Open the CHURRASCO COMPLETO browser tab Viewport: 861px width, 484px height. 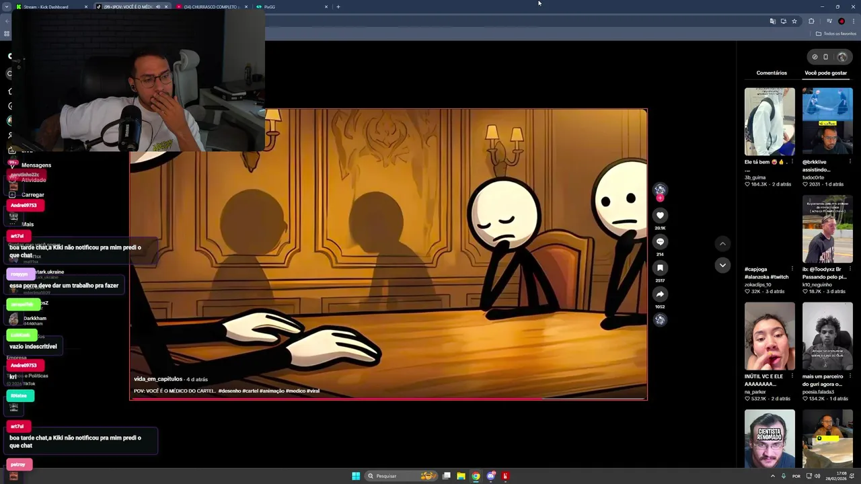coord(213,7)
